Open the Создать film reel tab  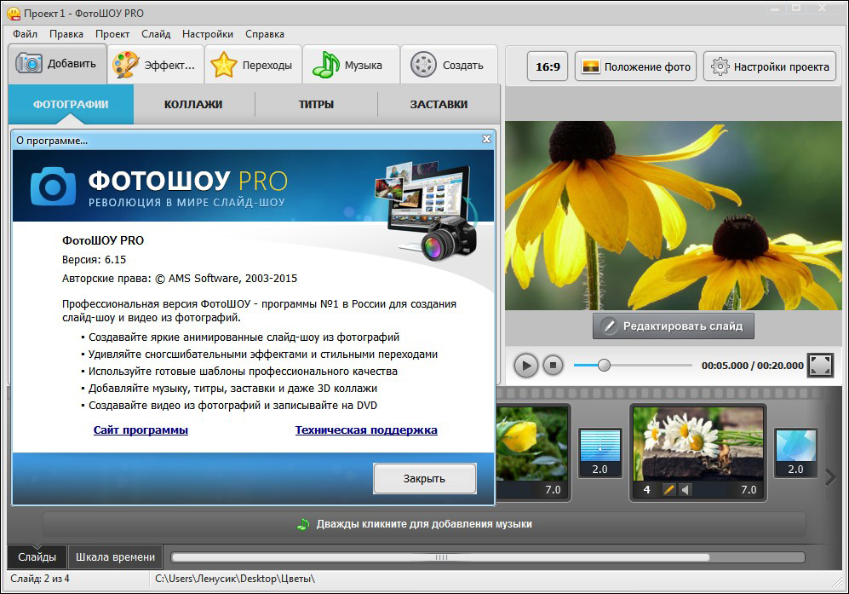click(x=449, y=65)
